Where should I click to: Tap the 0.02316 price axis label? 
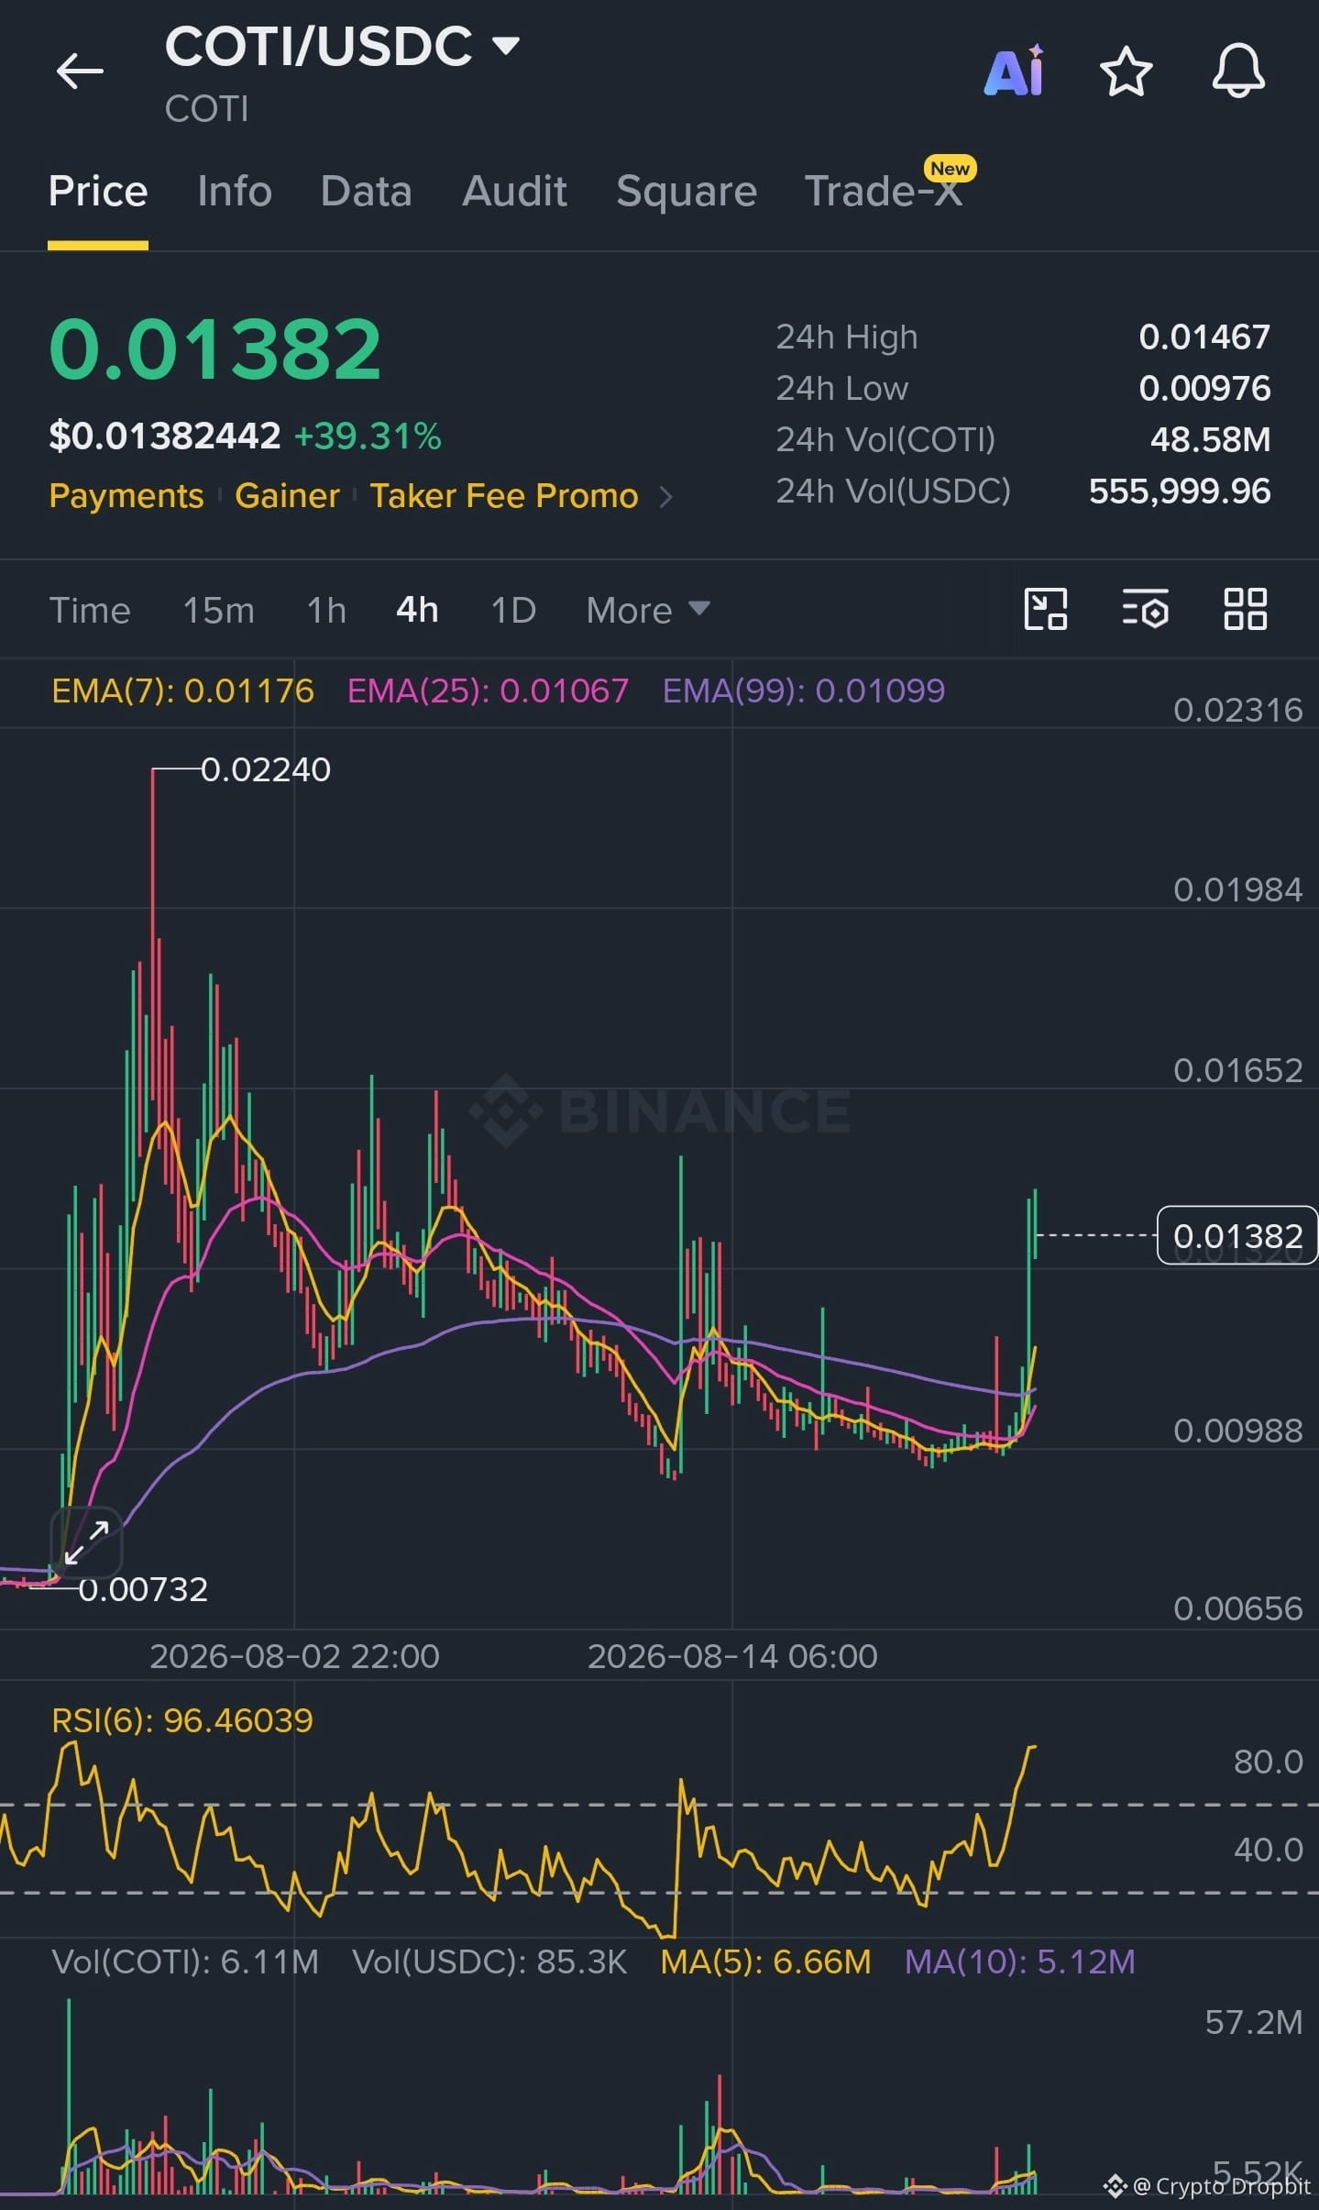pos(1237,710)
